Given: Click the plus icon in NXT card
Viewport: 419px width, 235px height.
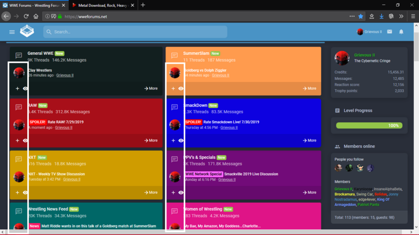Looking at the screenshot, I should tap(17, 192).
